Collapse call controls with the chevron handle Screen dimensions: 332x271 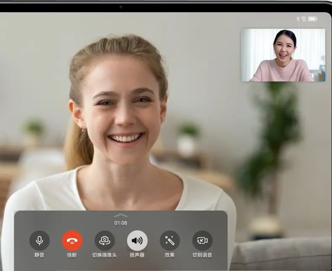pyautogui.click(x=121, y=215)
